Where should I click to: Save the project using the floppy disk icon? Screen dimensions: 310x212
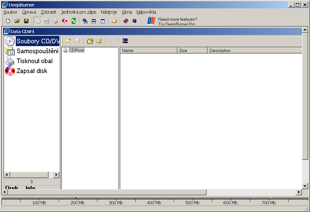[x=26, y=21]
